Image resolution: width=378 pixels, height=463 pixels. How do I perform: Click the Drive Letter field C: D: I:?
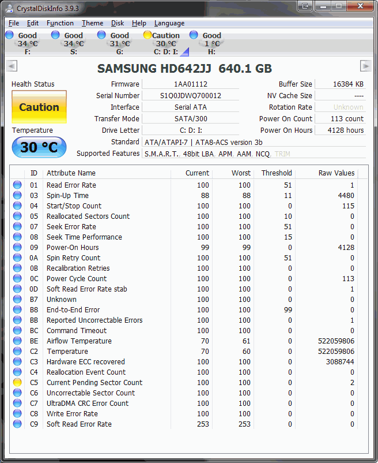click(x=191, y=130)
